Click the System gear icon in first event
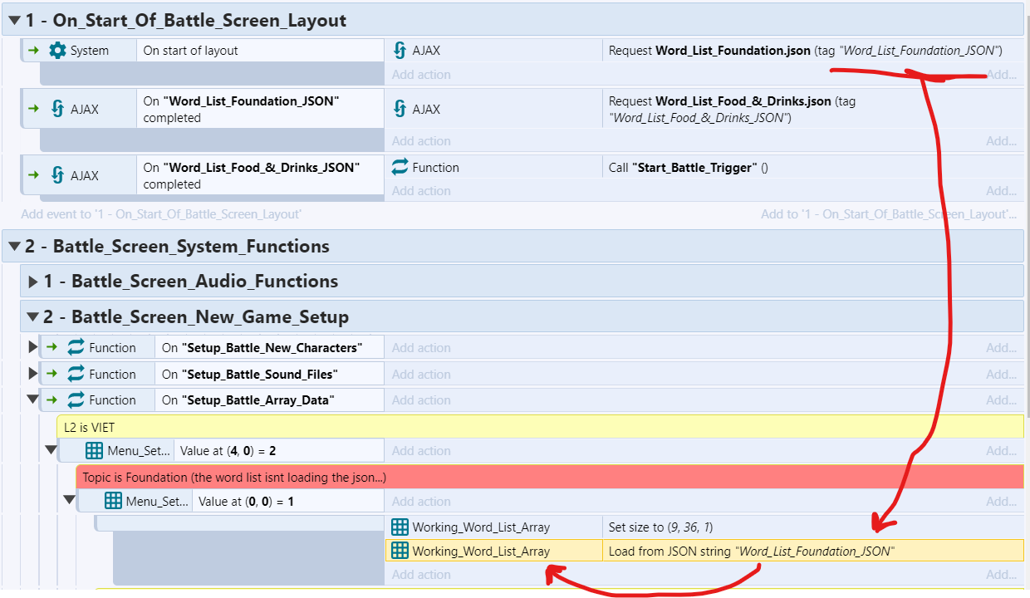The image size is (1030, 598). 57,51
